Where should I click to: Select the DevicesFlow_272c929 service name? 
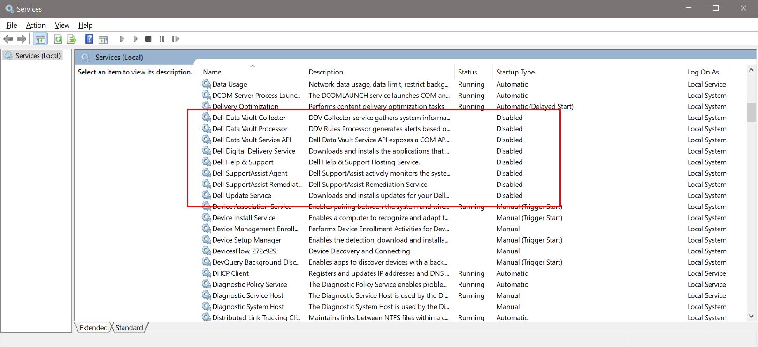pyautogui.click(x=245, y=251)
